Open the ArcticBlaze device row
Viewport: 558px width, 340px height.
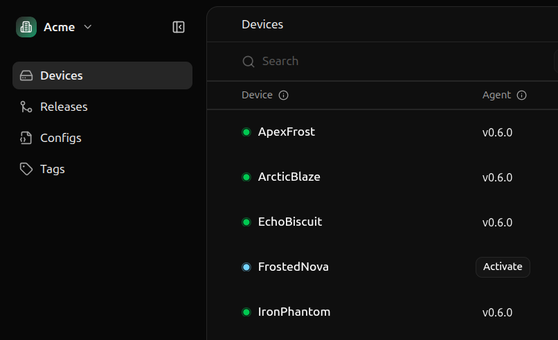tap(289, 177)
